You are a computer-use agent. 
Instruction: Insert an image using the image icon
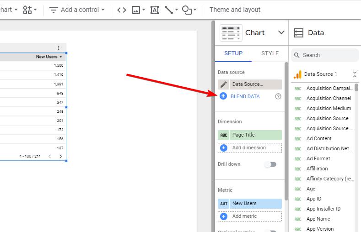point(136,10)
